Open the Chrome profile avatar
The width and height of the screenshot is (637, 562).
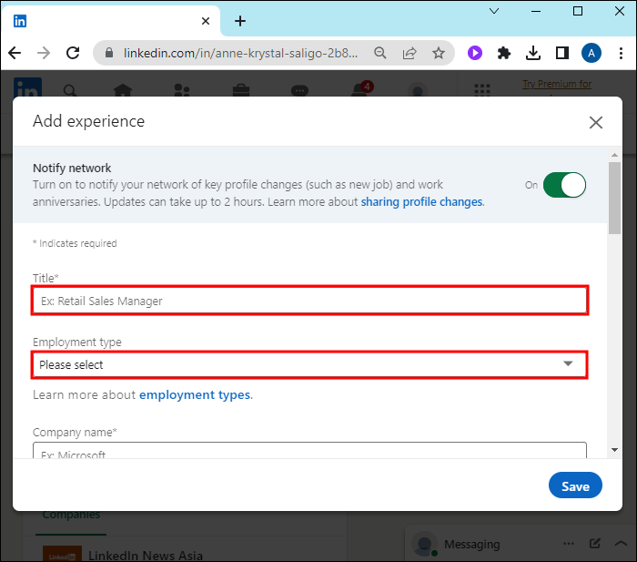(x=591, y=53)
